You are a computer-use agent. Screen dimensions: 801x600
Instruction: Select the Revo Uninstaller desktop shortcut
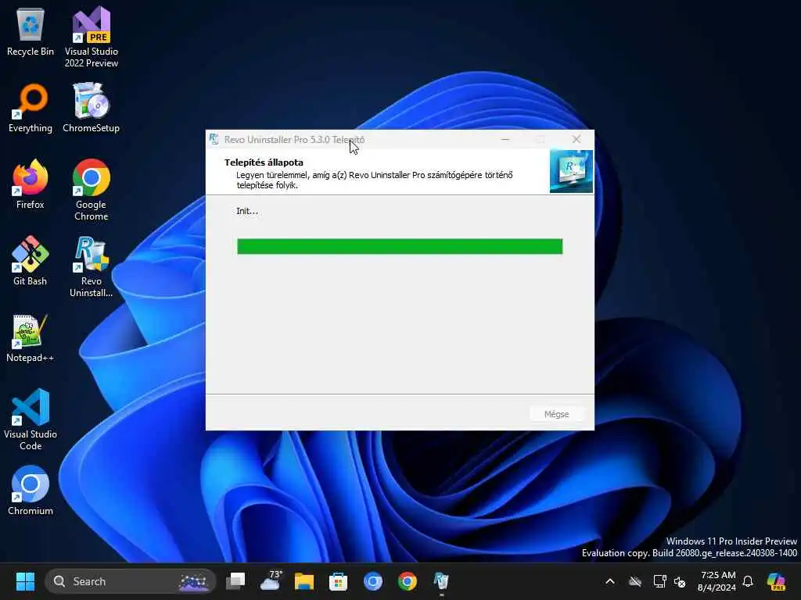(x=91, y=266)
